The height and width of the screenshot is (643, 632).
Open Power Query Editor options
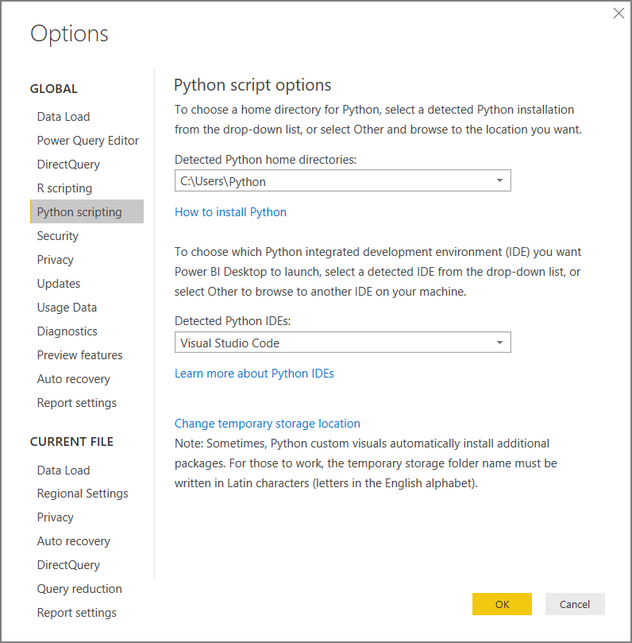click(87, 140)
